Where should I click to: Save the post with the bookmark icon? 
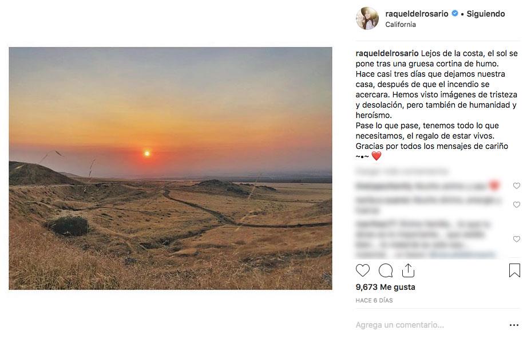(x=514, y=270)
